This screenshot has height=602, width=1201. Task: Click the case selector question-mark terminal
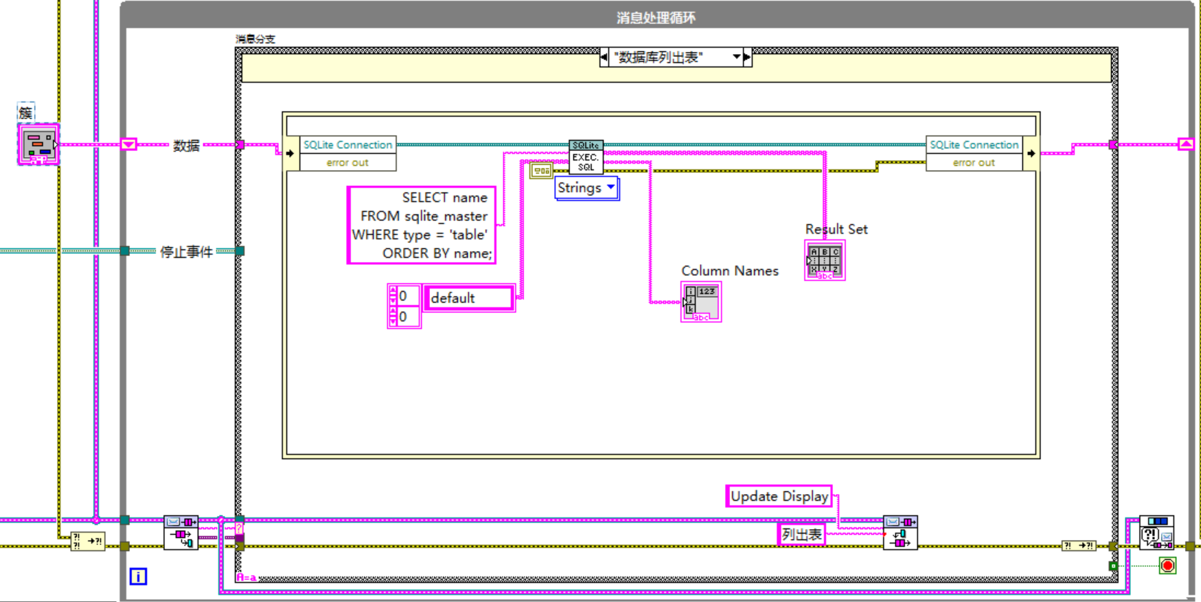click(x=239, y=528)
